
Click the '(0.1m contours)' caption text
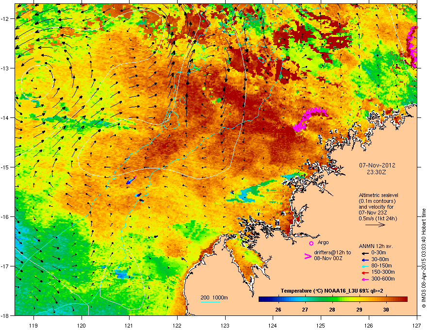(377, 201)
